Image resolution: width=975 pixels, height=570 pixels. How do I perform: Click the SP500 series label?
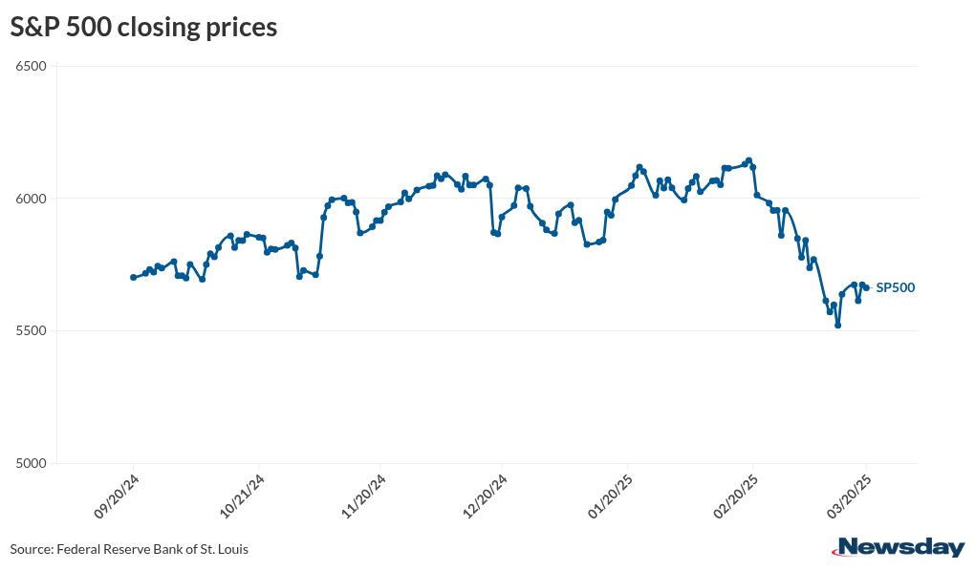pyautogui.click(x=896, y=287)
